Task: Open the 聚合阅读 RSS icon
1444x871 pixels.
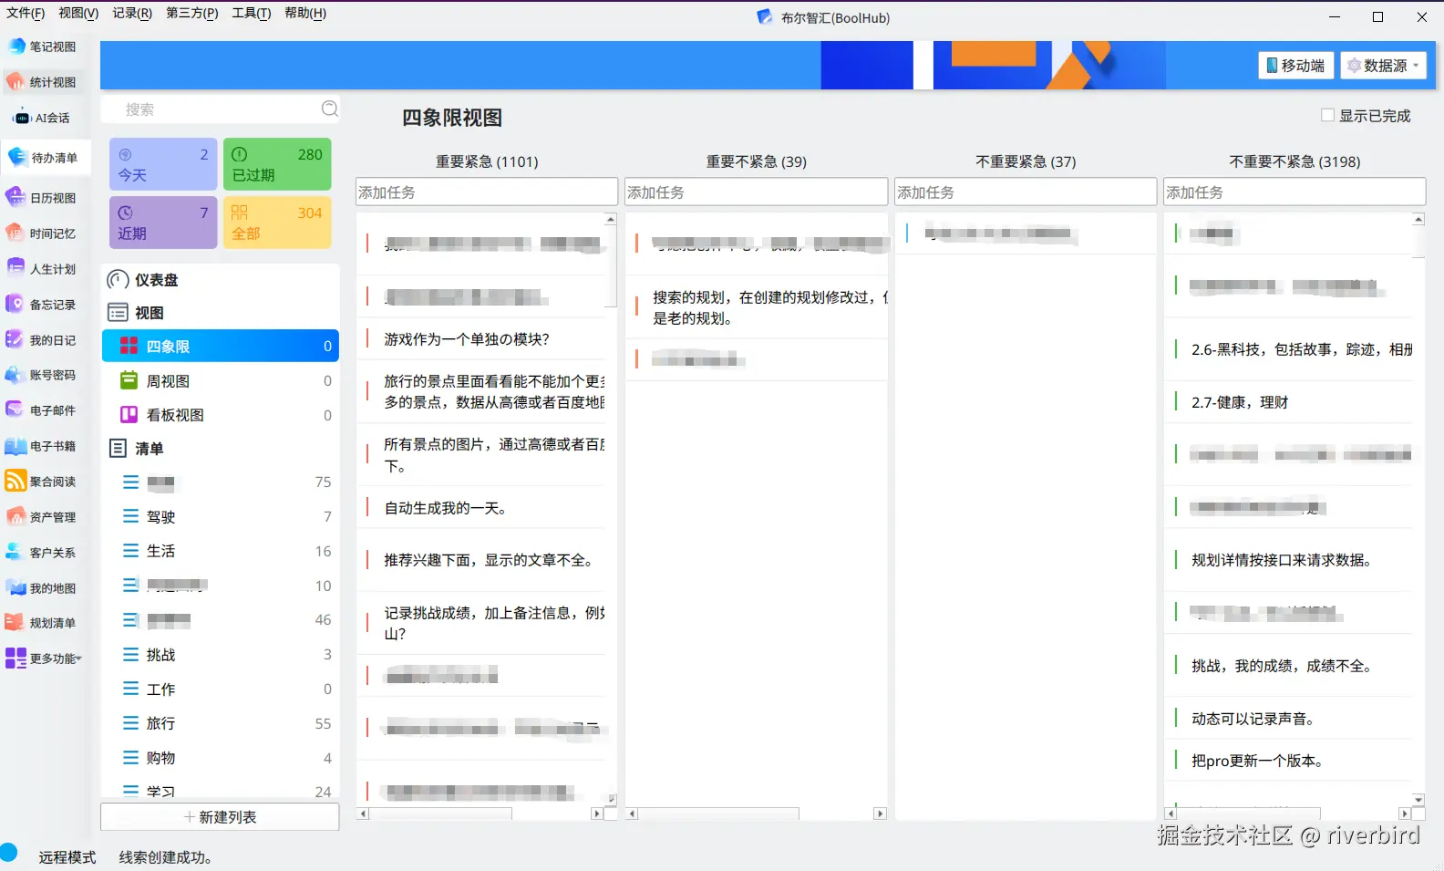Action: 16,482
